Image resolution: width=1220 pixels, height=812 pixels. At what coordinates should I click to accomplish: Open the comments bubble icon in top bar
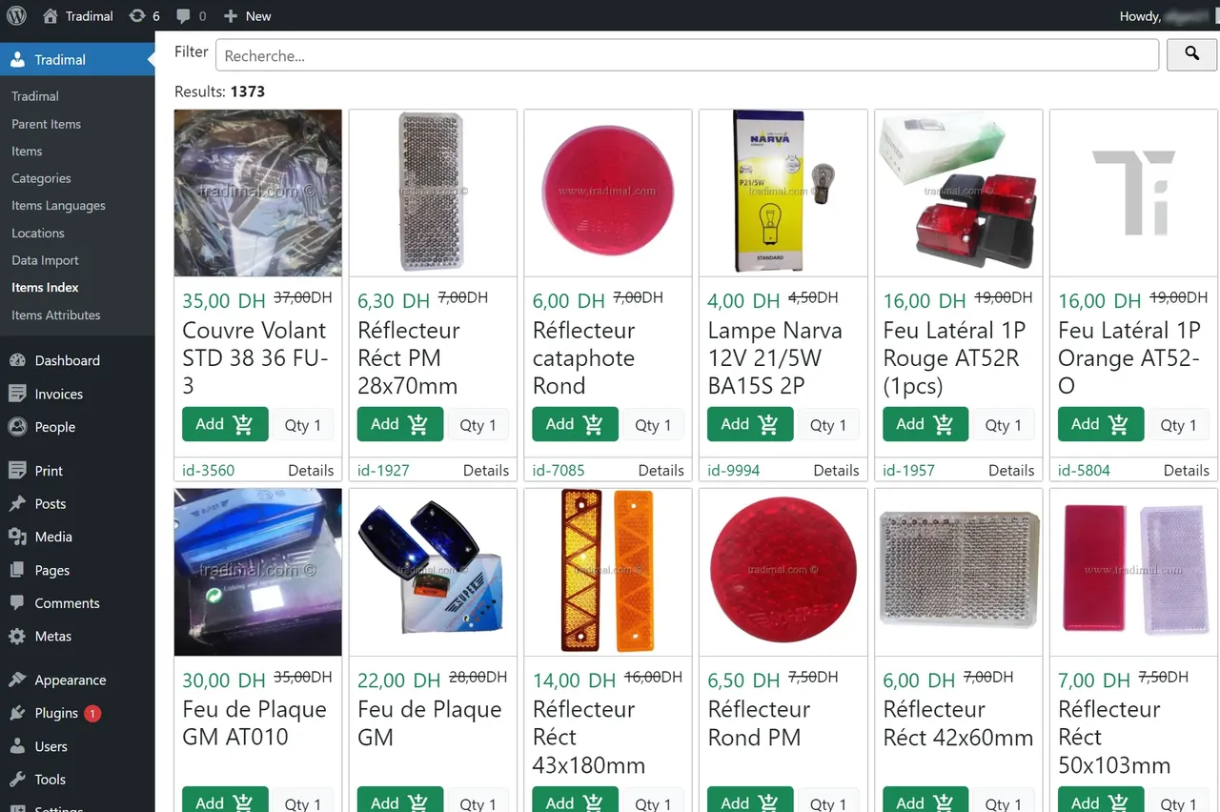point(191,15)
